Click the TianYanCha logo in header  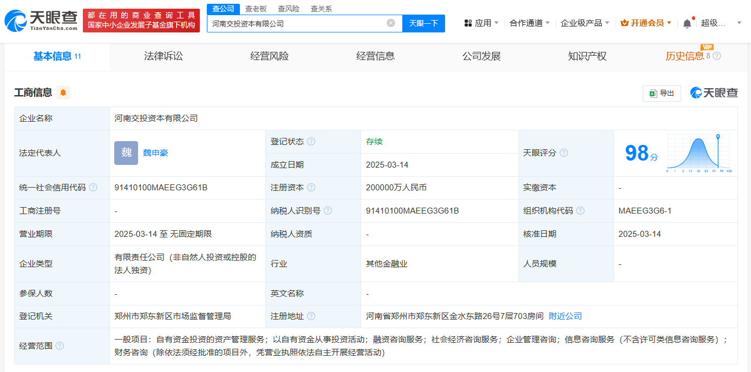pos(41,21)
